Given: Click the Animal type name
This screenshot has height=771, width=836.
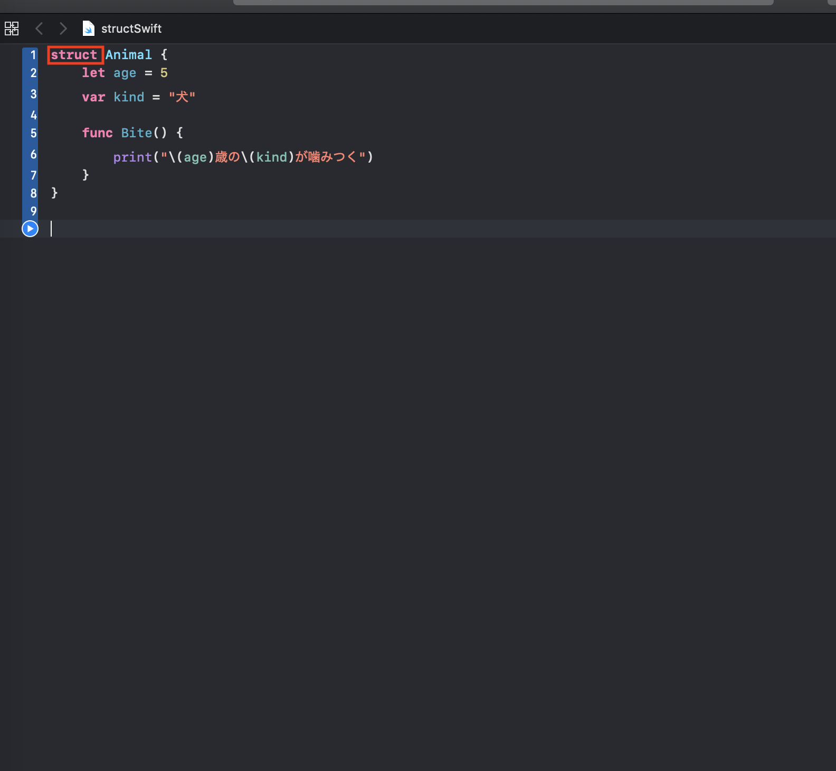Looking at the screenshot, I should click(129, 55).
